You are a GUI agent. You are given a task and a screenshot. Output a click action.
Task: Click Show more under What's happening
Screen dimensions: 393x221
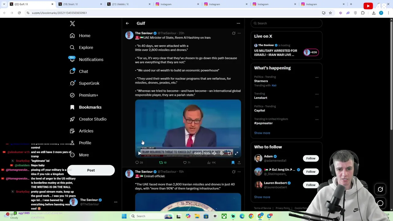tap(262, 133)
